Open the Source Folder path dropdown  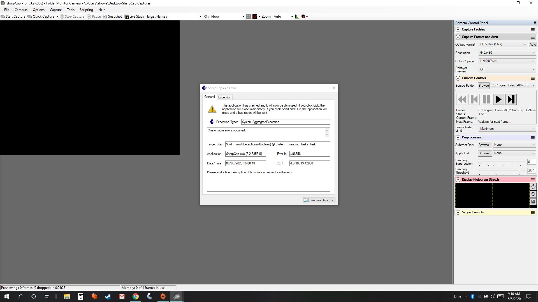click(513, 86)
